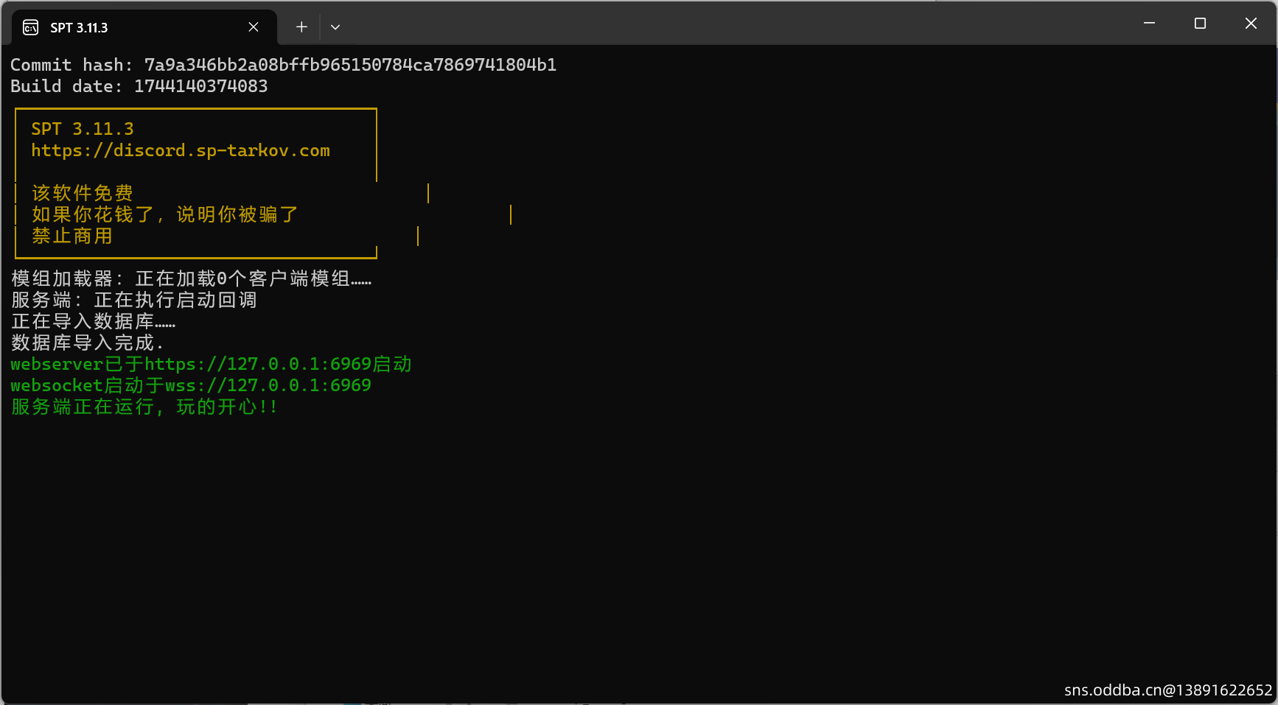This screenshot has height=705, width=1278.
Task: Click the Build date line
Action: (x=139, y=86)
